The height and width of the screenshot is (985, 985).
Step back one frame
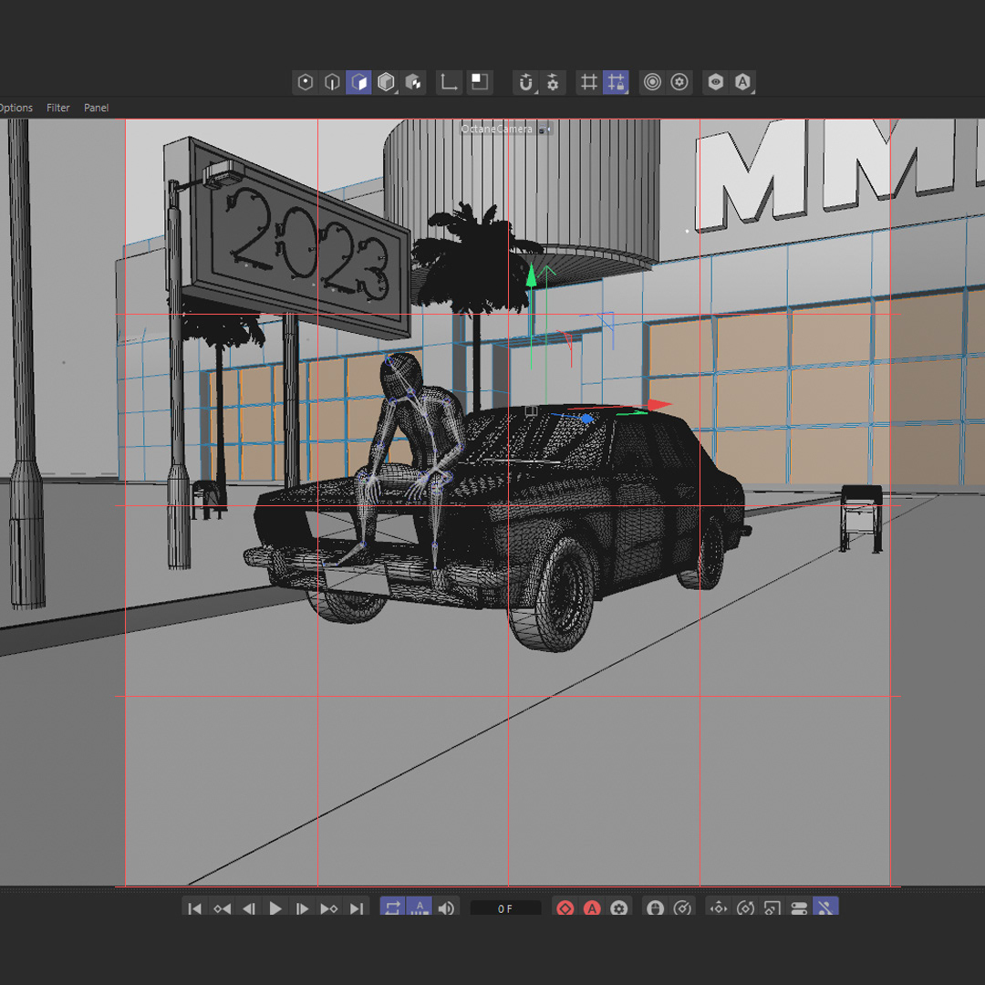[x=249, y=908]
